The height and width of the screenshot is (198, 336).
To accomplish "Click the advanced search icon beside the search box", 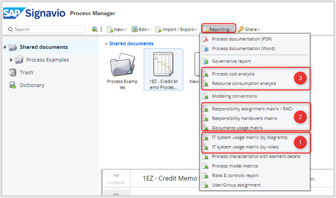I will point(94,29).
